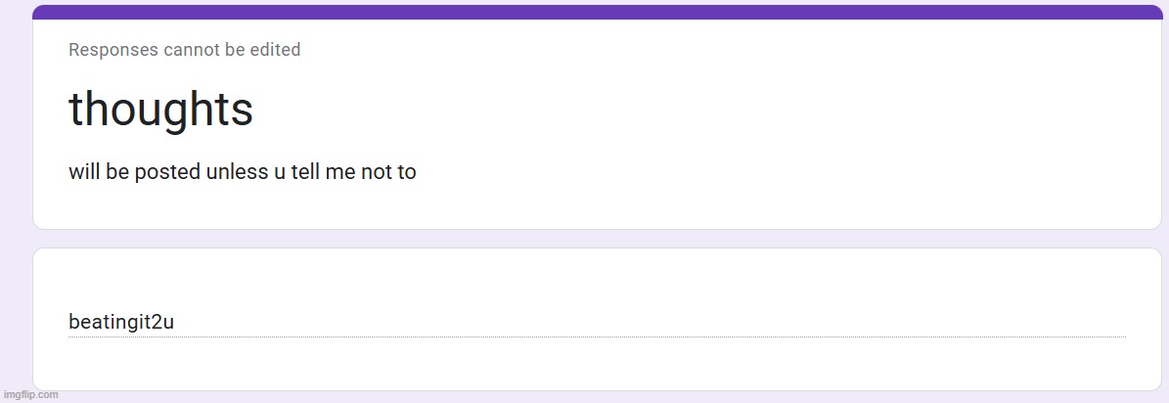Click the word 'edited' in the notice

coord(275,50)
